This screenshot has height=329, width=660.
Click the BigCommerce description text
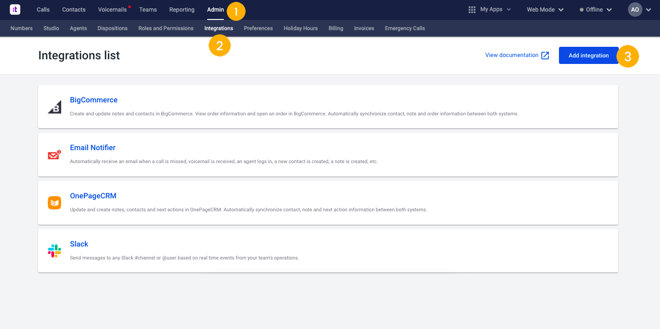point(294,114)
